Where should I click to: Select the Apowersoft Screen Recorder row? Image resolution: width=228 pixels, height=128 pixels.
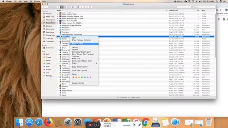[x=135, y=25]
